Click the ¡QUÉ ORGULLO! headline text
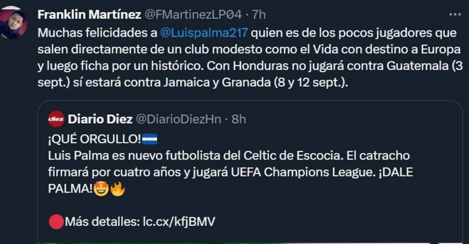 tap(95, 140)
